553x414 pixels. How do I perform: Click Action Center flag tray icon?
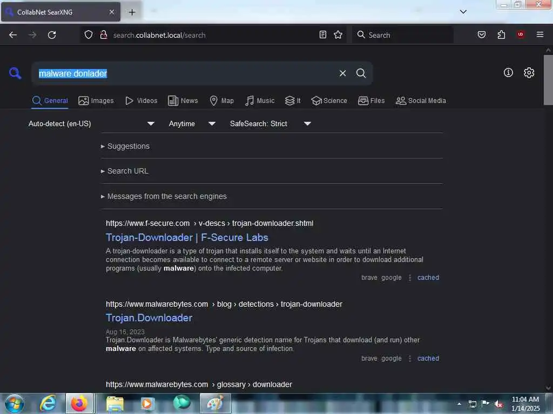[485, 404]
